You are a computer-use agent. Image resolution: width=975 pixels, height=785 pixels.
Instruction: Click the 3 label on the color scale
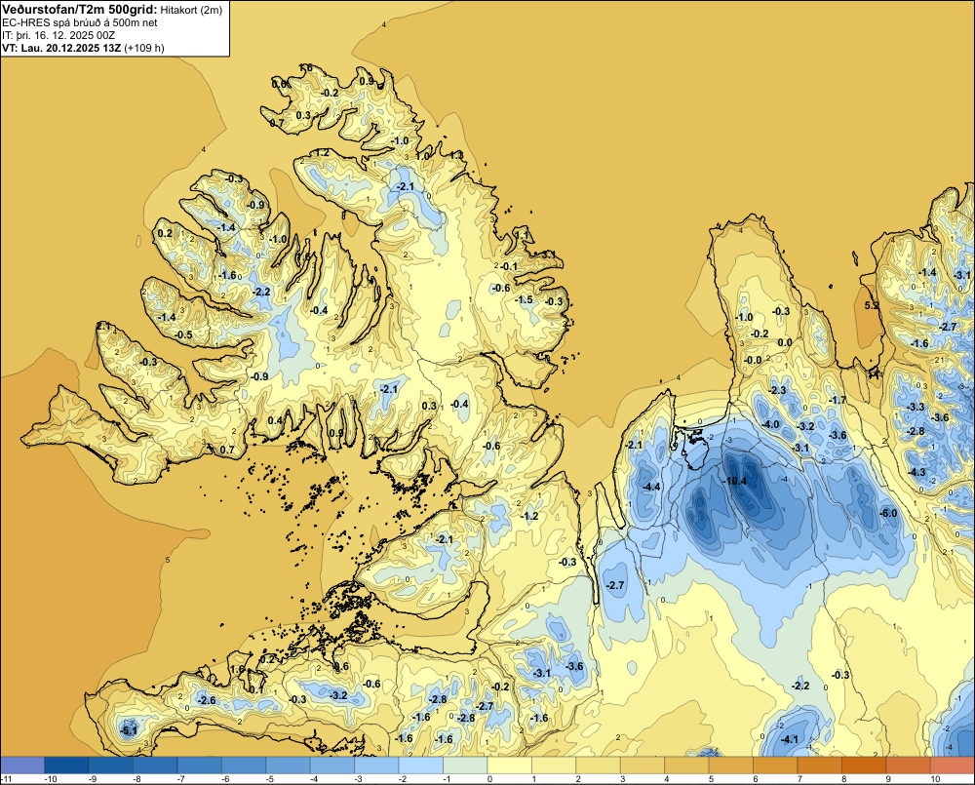pos(622,778)
